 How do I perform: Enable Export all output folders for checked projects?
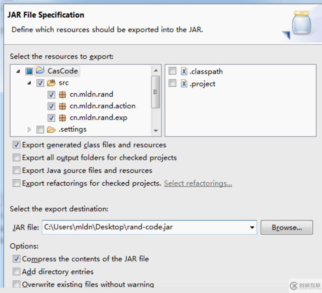pyautogui.click(x=16, y=158)
